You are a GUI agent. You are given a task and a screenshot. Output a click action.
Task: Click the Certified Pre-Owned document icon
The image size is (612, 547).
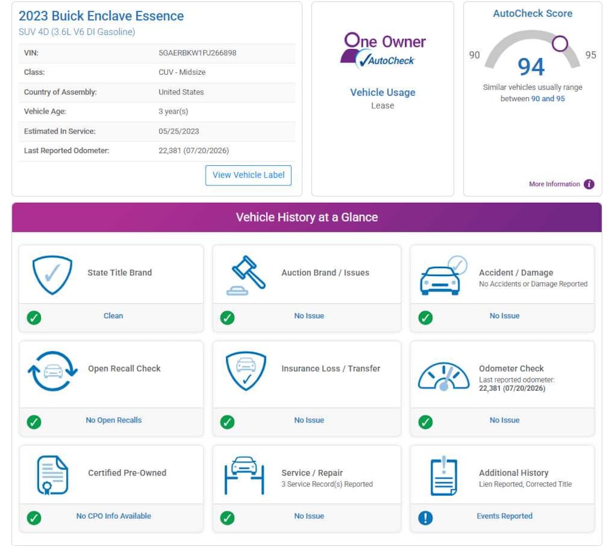pyautogui.click(x=53, y=475)
